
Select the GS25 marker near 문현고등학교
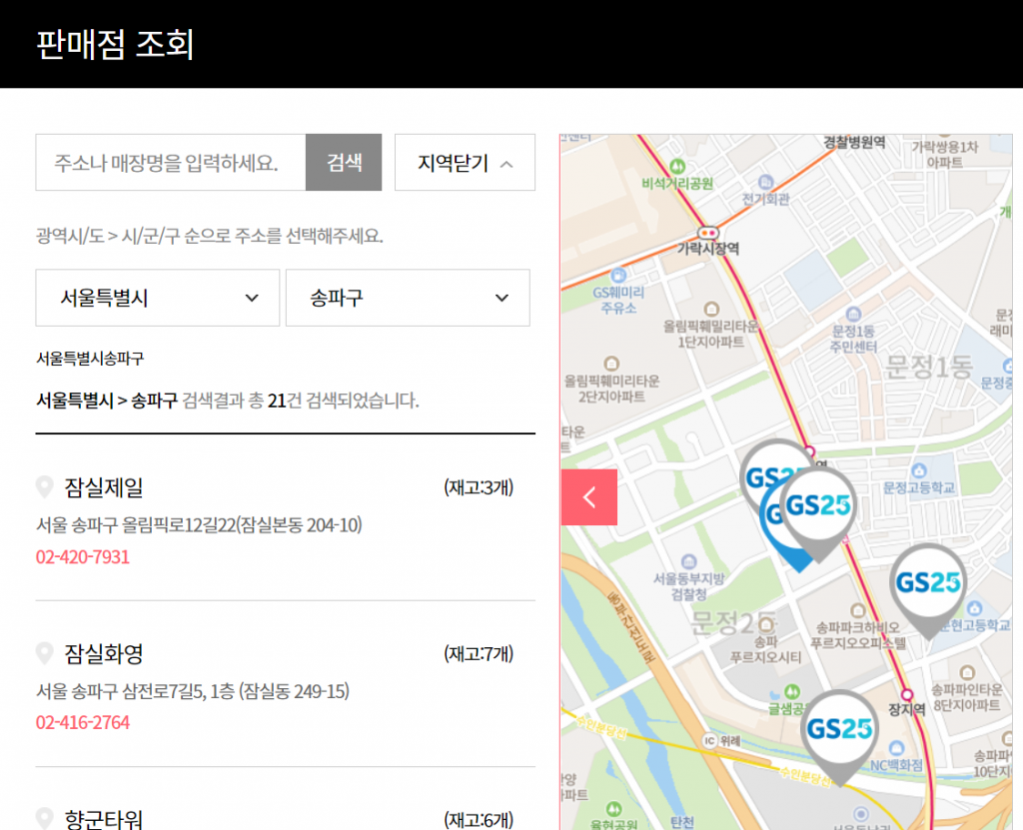pos(927,583)
